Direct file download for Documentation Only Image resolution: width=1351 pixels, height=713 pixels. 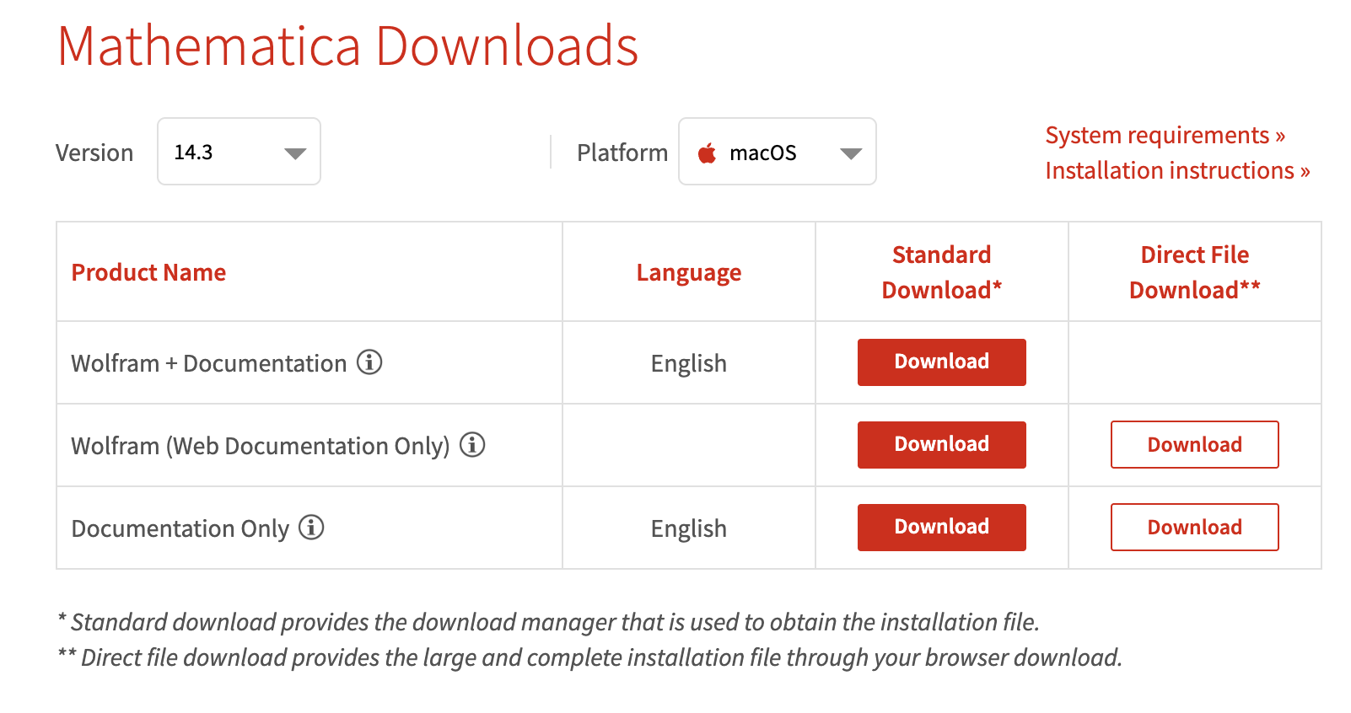(x=1194, y=528)
